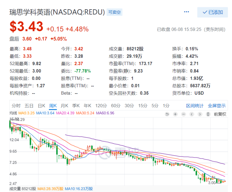Open the 月K chart tab
The width and height of the screenshot is (232, 192).
[x=64, y=106]
